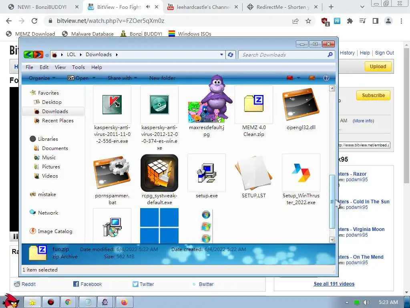
Task: Click the share page icon in address bar
Action: click(x=295, y=21)
